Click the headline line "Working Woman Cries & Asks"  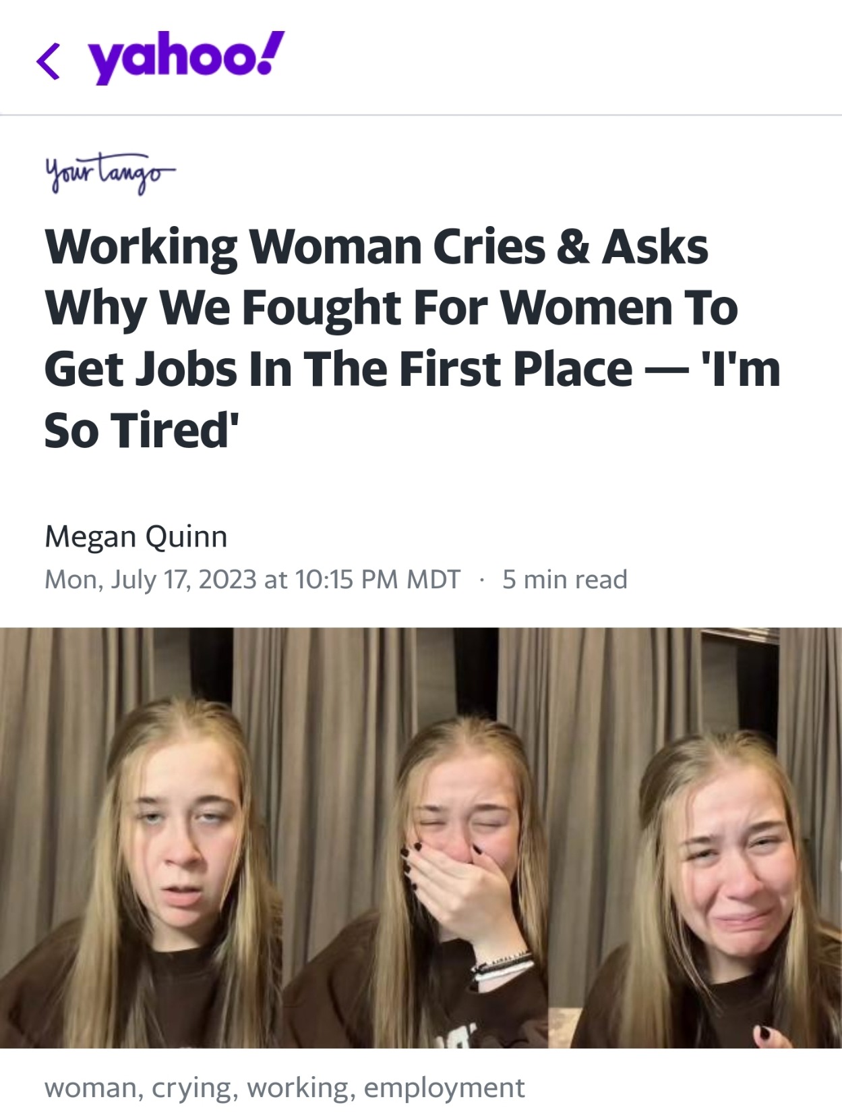[376, 247]
